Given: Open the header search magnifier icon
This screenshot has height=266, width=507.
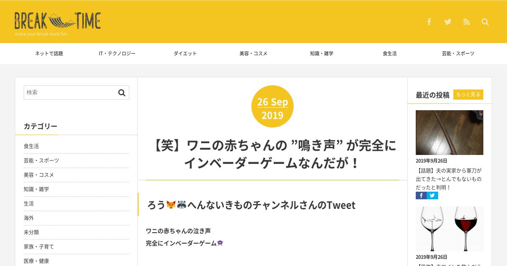Looking at the screenshot, I should (485, 22).
